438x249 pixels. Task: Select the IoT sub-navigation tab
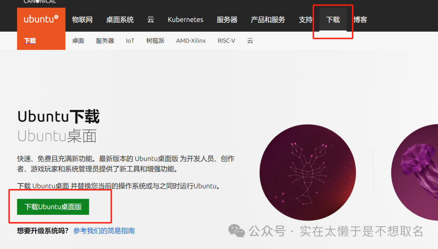(x=130, y=41)
